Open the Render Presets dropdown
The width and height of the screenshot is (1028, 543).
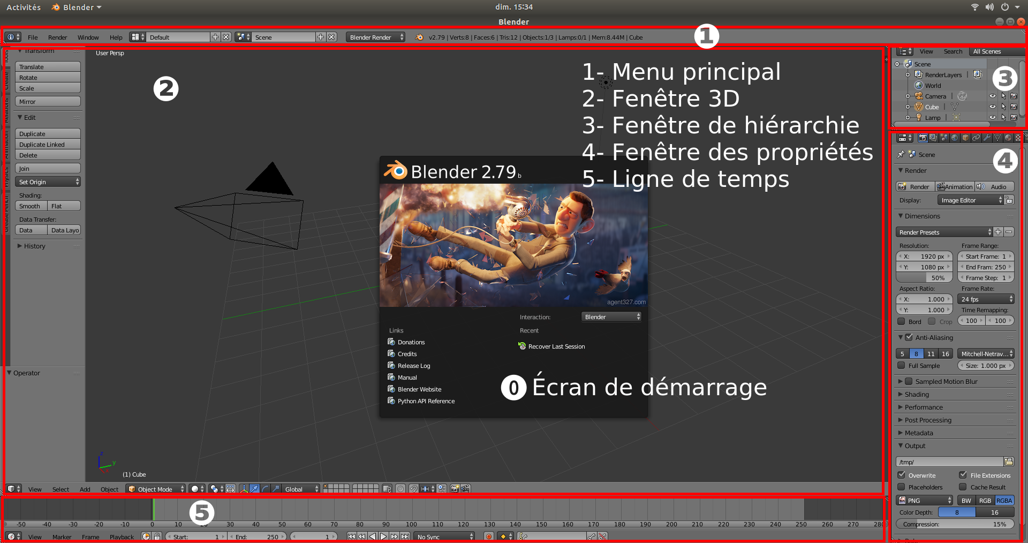tap(944, 232)
